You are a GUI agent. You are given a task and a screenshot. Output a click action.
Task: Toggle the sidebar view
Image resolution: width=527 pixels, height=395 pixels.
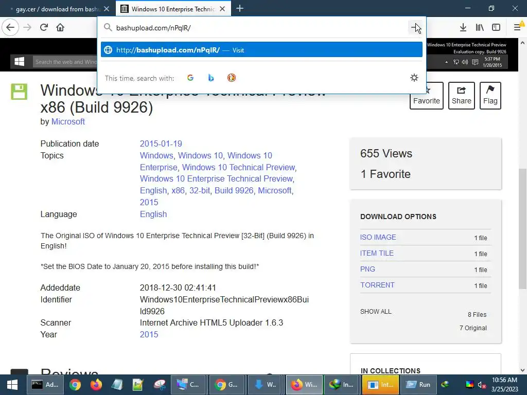(x=496, y=28)
